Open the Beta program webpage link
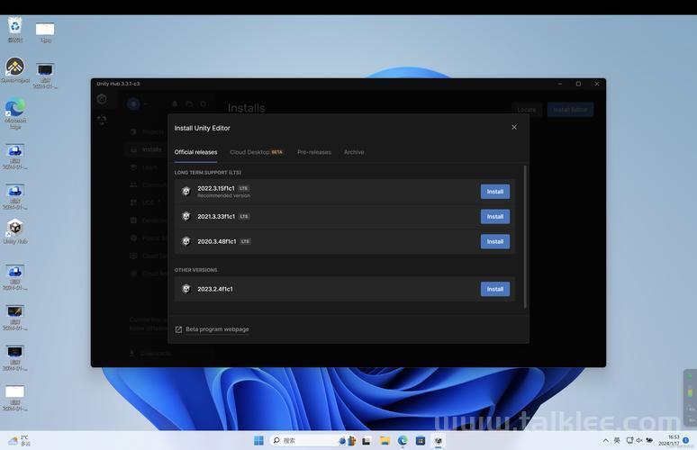Image resolution: width=697 pixels, height=450 pixels. point(217,329)
